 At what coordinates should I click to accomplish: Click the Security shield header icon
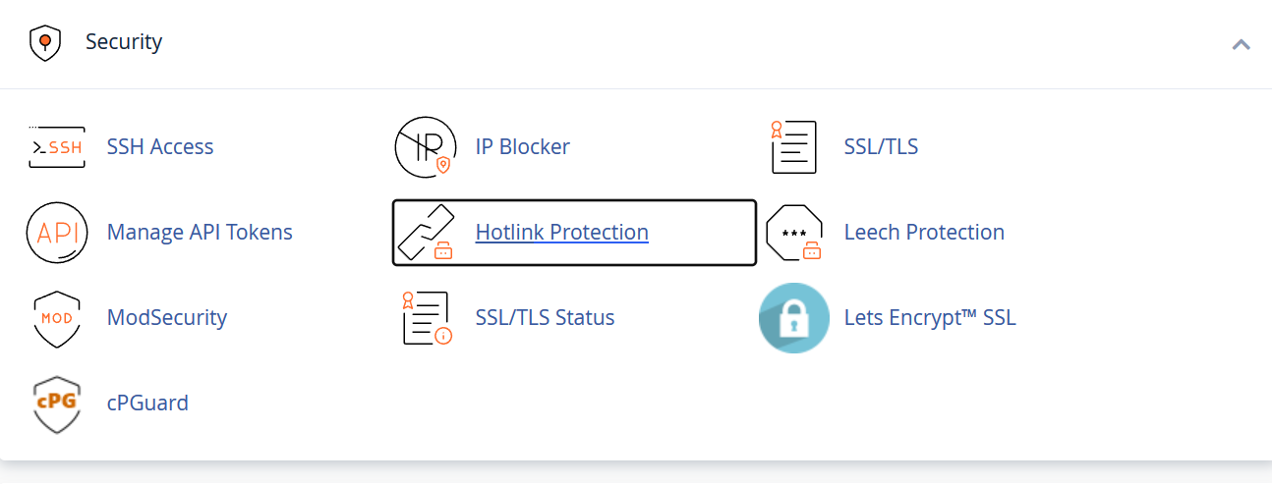pos(45,43)
